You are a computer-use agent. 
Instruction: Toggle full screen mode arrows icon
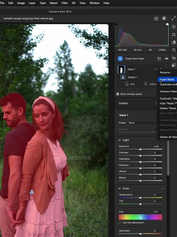(x=173, y=19)
